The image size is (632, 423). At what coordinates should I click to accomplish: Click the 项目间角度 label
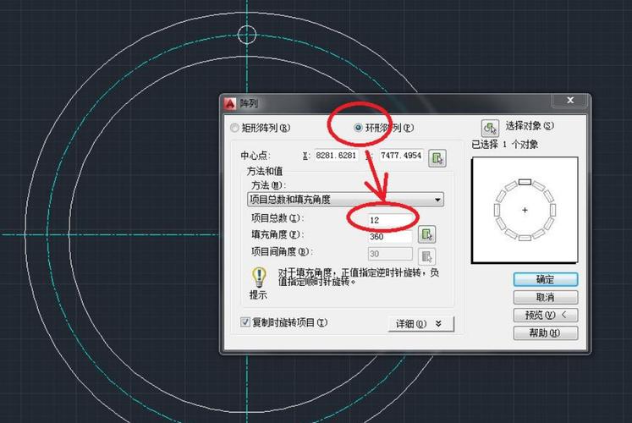282,252
